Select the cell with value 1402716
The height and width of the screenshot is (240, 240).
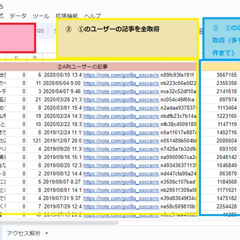pyautogui.click(x=219, y=132)
